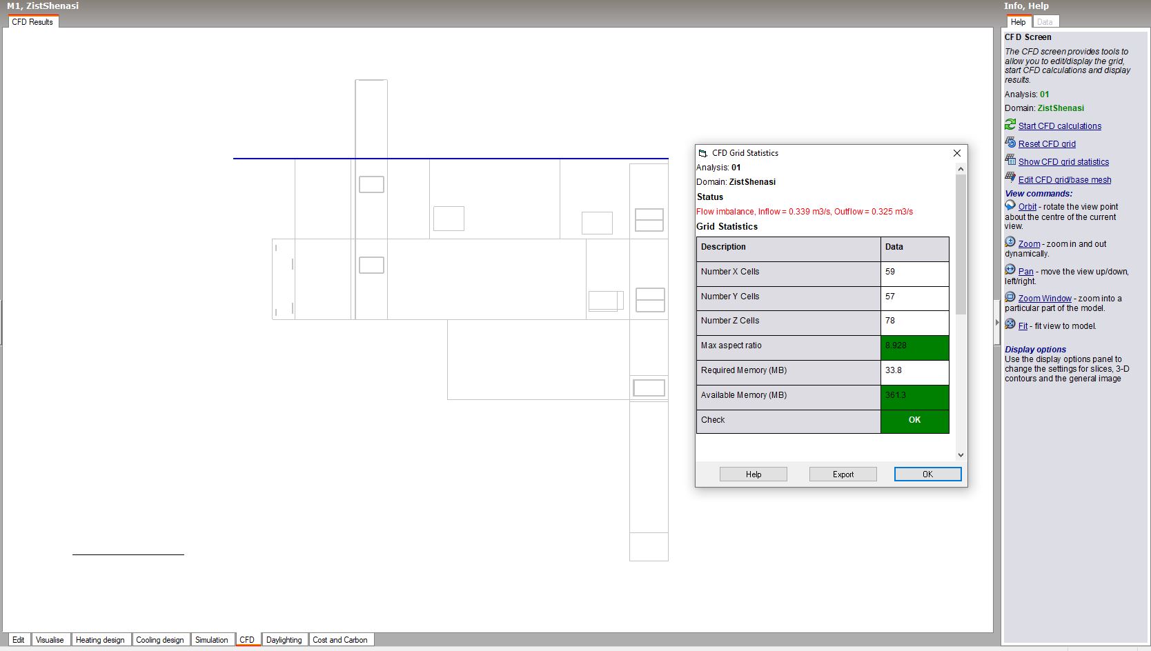Open the Reset CFD grid link
Viewport: 1151px width, 651px height.
point(1047,144)
